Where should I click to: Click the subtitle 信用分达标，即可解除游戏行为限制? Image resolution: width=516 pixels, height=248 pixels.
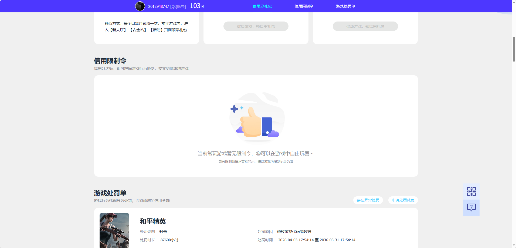pyautogui.click(x=141, y=68)
